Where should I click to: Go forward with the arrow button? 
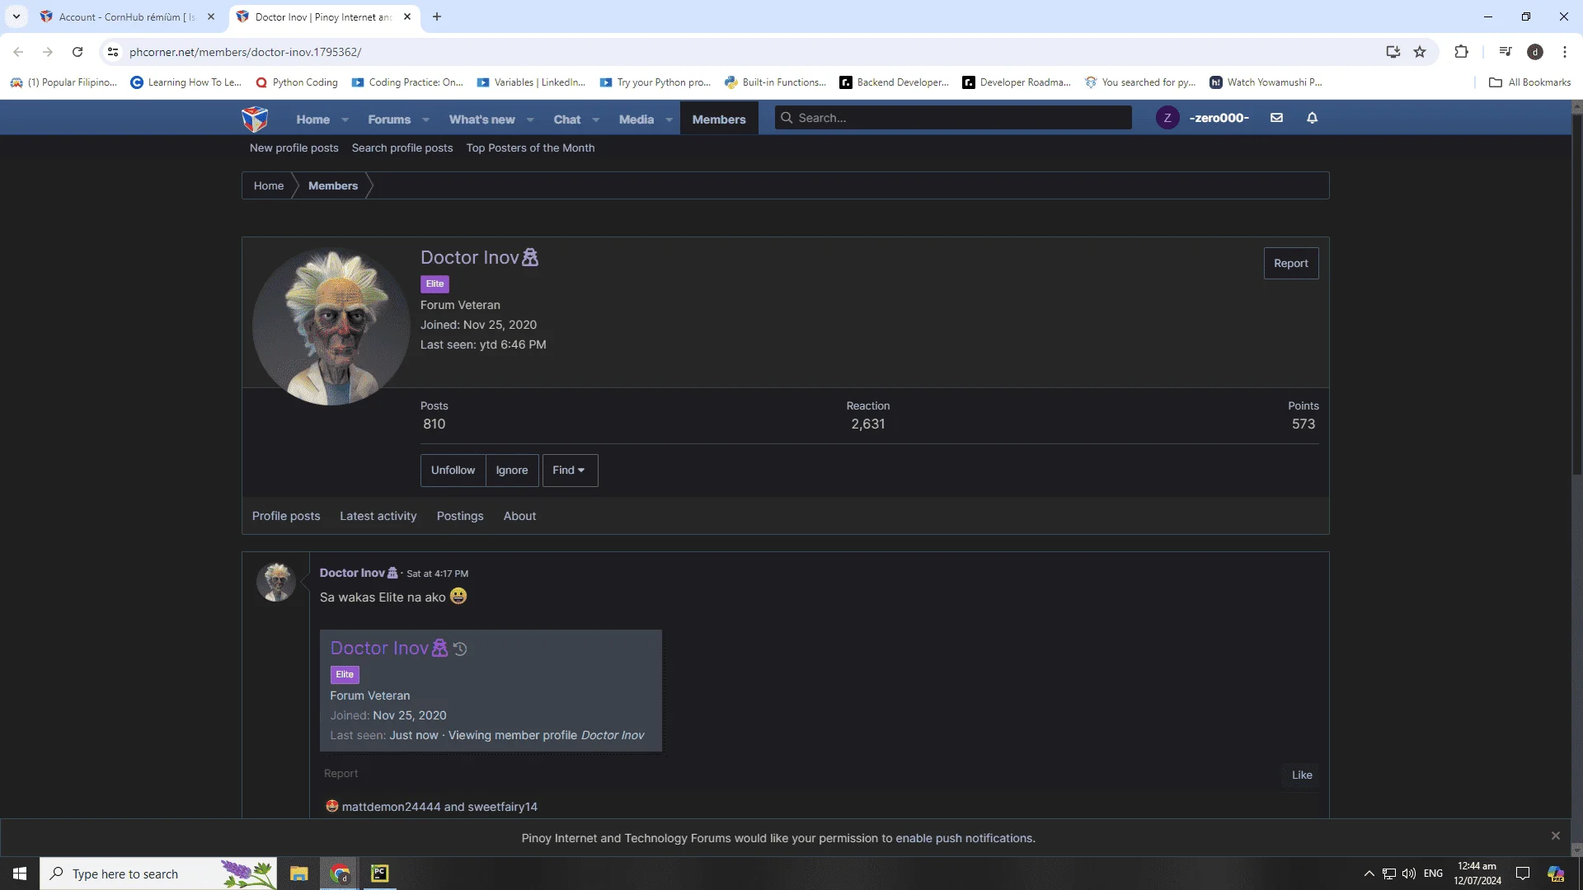pyautogui.click(x=48, y=52)
